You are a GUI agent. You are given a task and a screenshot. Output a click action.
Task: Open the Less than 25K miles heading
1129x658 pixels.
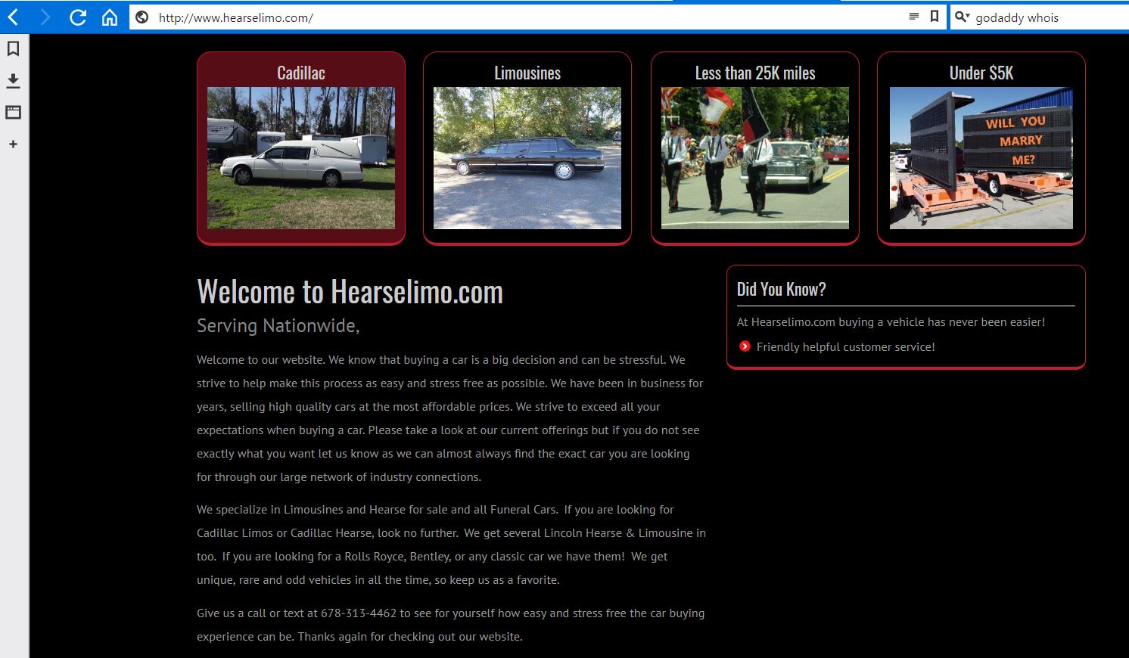click(x=755, y=73)
